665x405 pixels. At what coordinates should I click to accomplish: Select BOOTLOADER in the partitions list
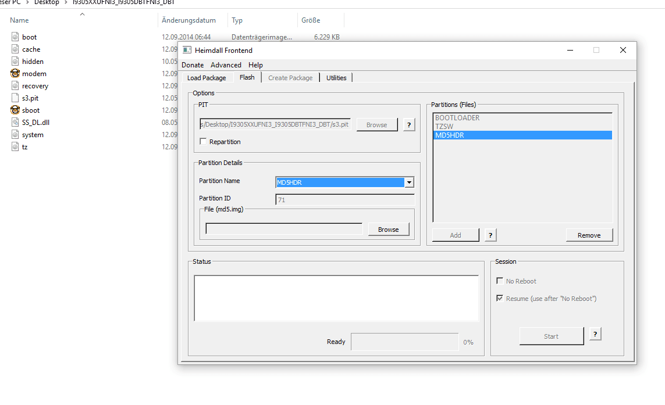pos(522,118)
